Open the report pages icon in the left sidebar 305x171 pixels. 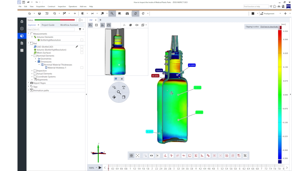pyautogui.click(x=22, y=43)
